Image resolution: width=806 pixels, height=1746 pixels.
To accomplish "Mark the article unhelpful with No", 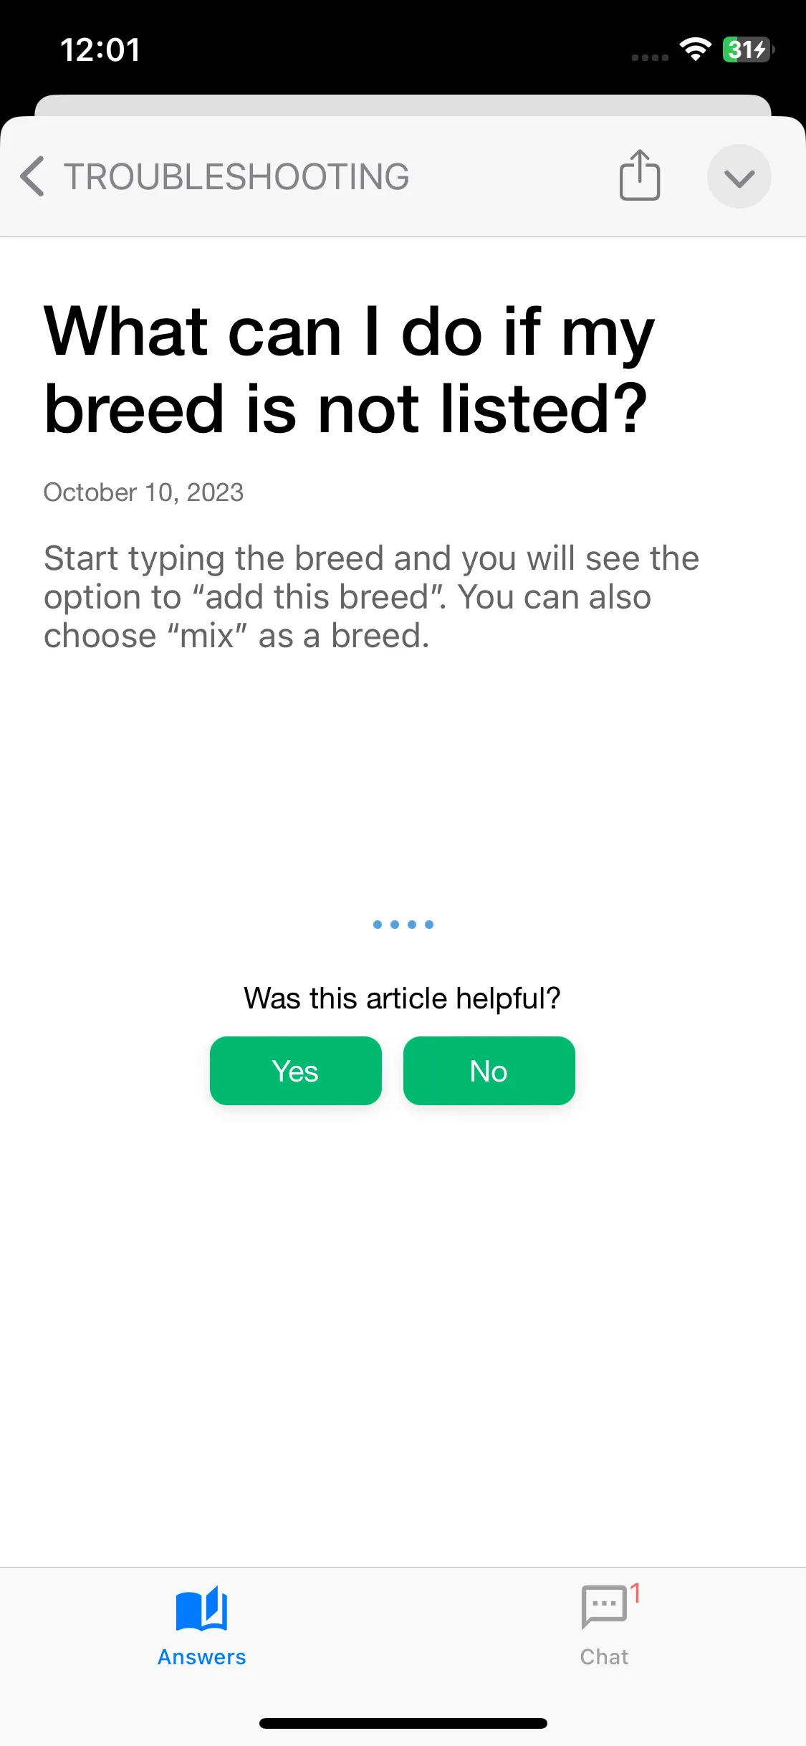I will (489, 1071).
